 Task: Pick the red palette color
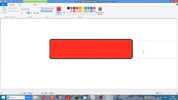[77, 8]
